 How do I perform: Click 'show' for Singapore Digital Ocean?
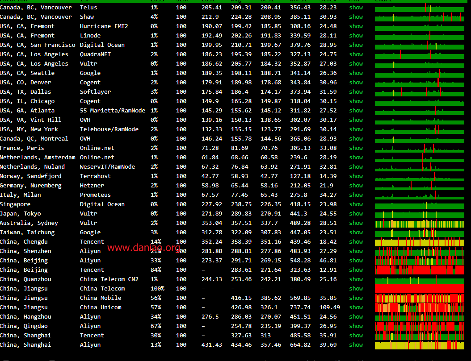pos(356,204)
